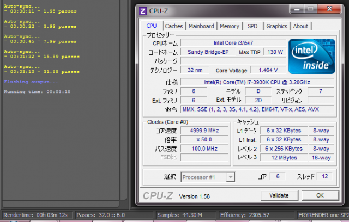Click the '6 x 256 KBytes' Level 2 cache value
This screenshot has width=349, height=222.
pyautogui.click(x=284, y=149)
